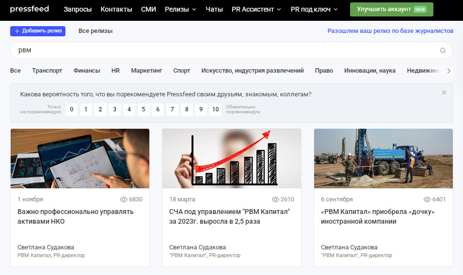
Task: Select Искусство, индустрия развлечений category tab
Action: [x=253, y=71]
